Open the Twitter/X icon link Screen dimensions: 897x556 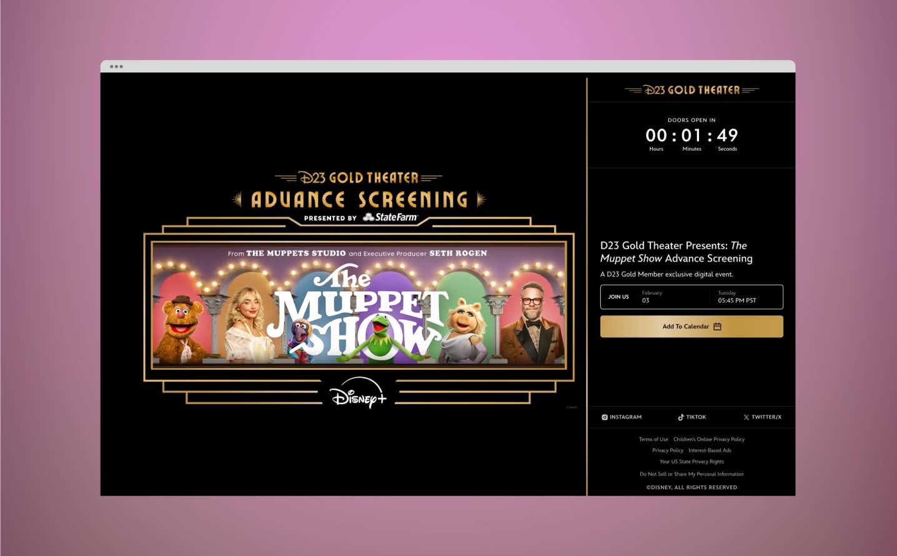746,417
